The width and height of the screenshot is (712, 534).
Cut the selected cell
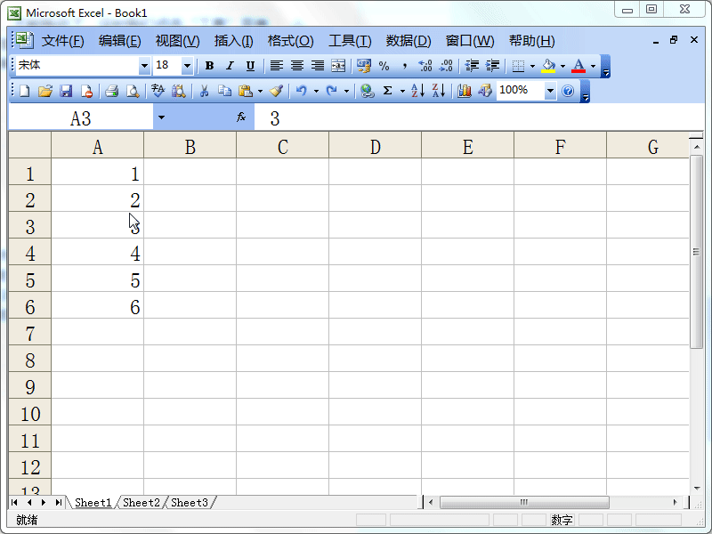tap(205, 91)
